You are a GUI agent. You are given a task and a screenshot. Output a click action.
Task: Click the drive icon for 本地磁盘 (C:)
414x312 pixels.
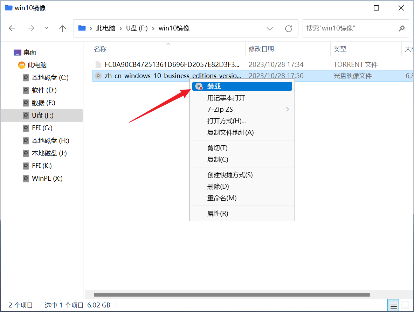[26, 78]
